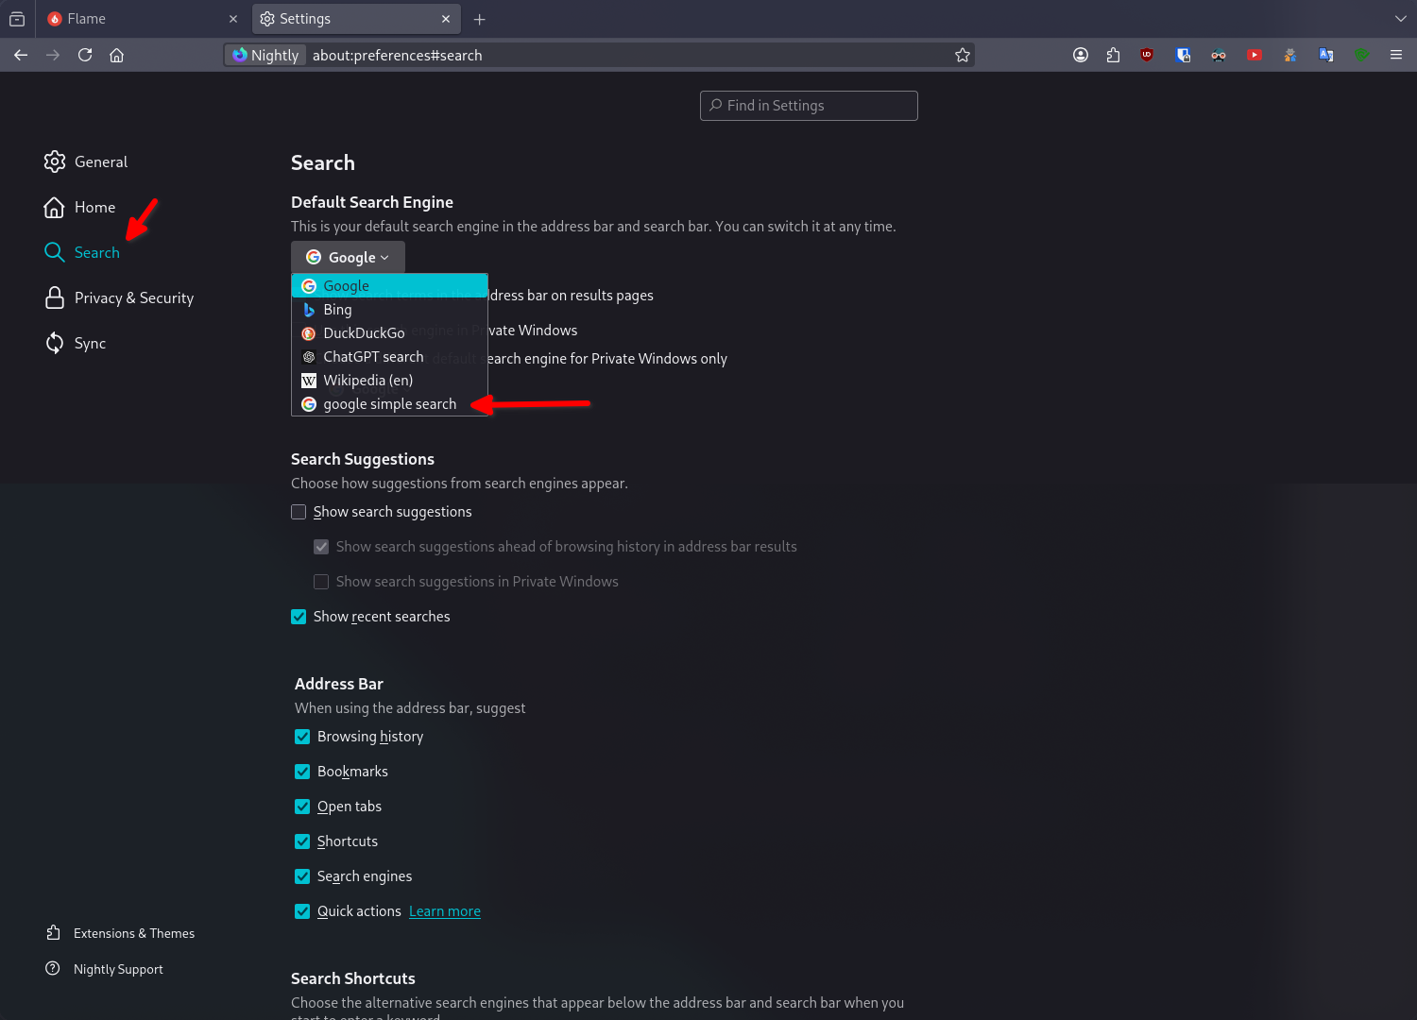1417x1020 pixels.
Task: Click the Search Shortcuts heading
Action: click(353, 978)
